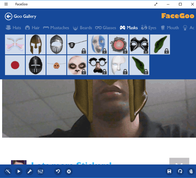Apply the golden Spartan helmet mask

click(x=36, y=44)
